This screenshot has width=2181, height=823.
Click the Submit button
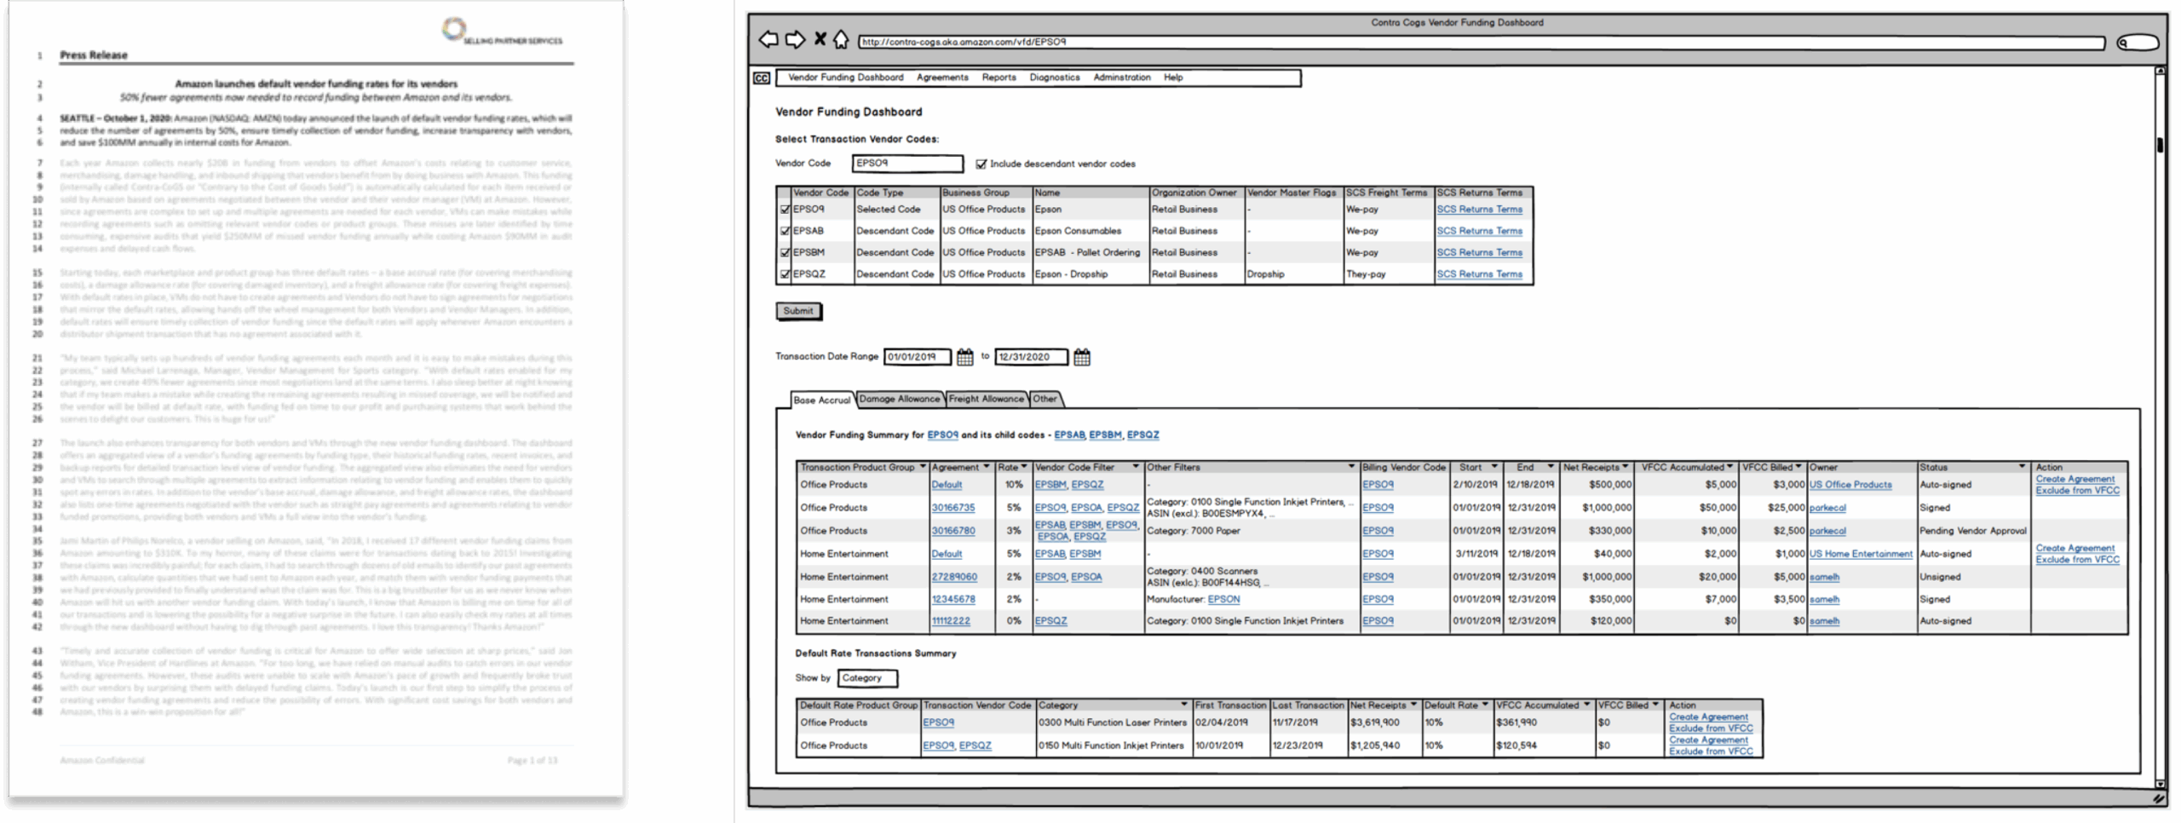click(798, 311)
